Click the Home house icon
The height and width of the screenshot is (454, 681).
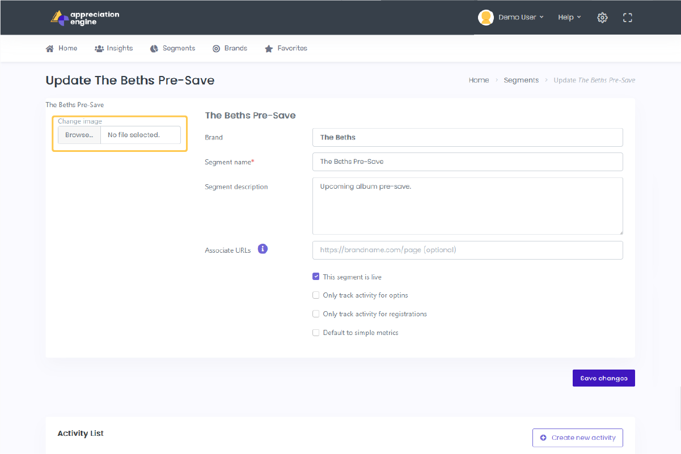(50, 49)
